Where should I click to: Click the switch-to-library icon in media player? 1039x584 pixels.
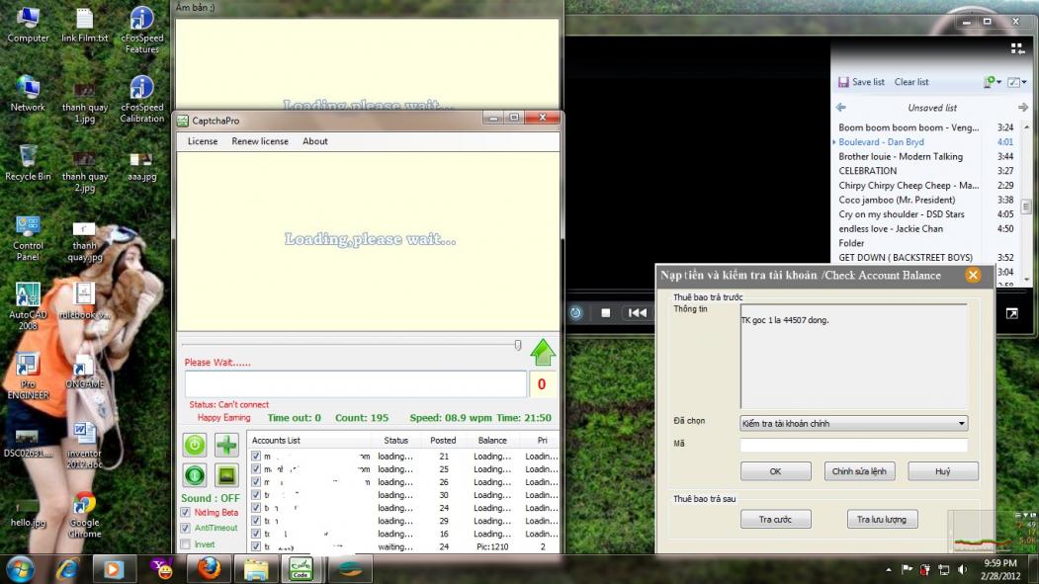coord(1017,48)
